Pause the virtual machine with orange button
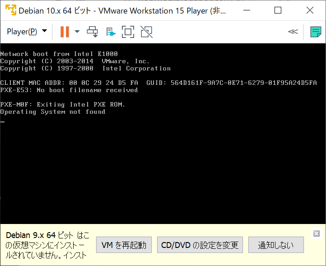The image size is (326, 266). click(x=65, y=32)
